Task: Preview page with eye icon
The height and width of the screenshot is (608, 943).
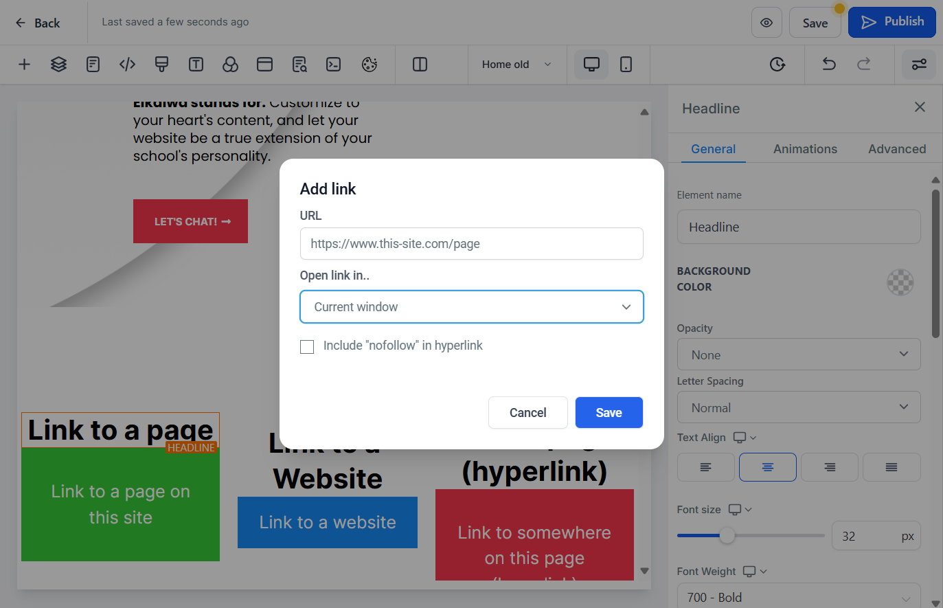Action: (766, 23)
